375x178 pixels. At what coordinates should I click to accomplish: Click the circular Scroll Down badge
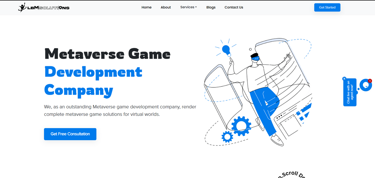click(292, 174)
